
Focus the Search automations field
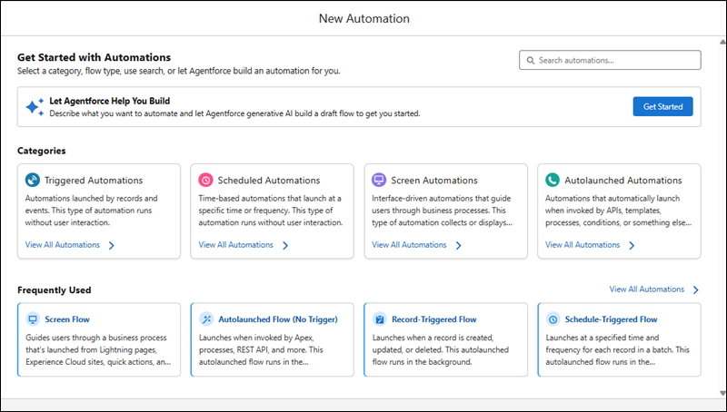(610, 60)
